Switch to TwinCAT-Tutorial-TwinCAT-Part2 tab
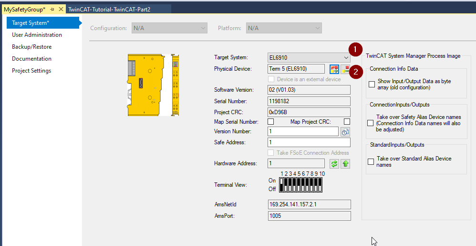 coord(109,10)
